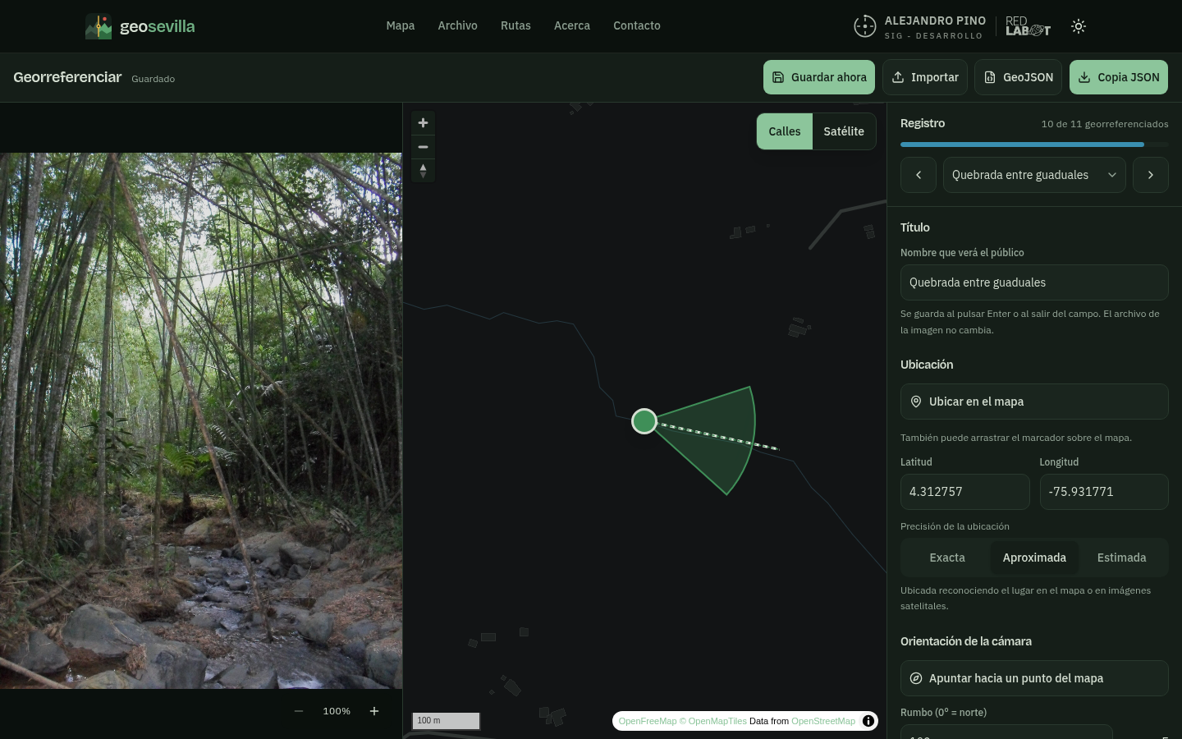This screenshot has width=1182, height=739.
Task: Open the map attribution info icon
Action: pos(868,721)
